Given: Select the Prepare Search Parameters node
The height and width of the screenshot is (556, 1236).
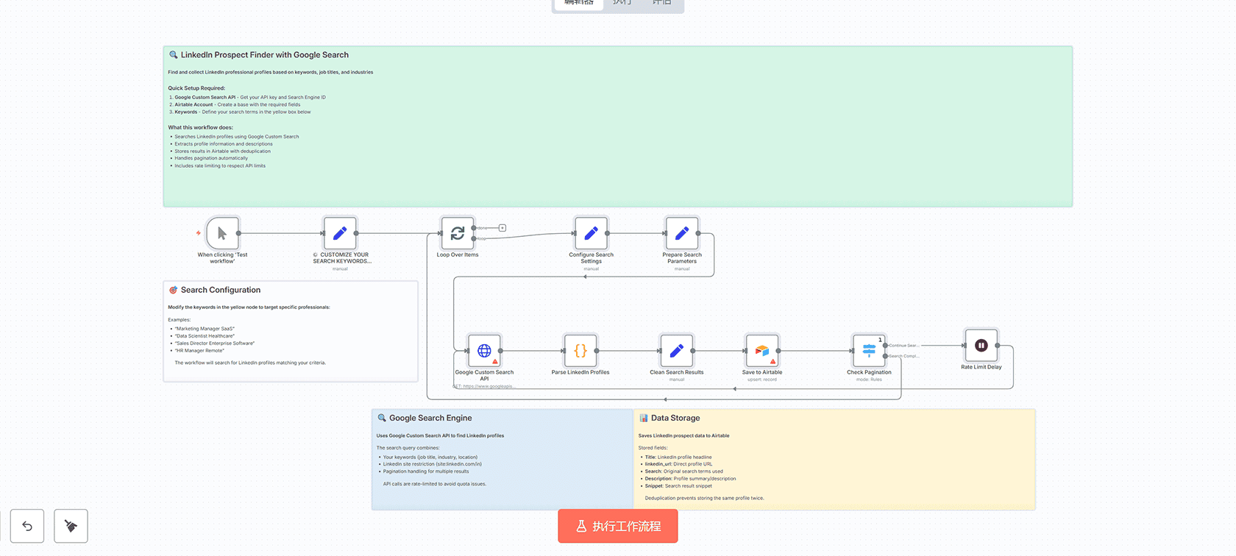Looking at the screenshot, I should (682, 234).
